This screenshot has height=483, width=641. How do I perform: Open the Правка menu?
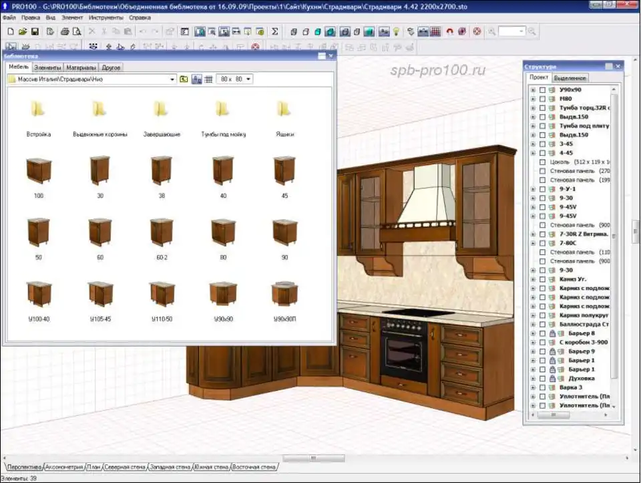point(31,17)
